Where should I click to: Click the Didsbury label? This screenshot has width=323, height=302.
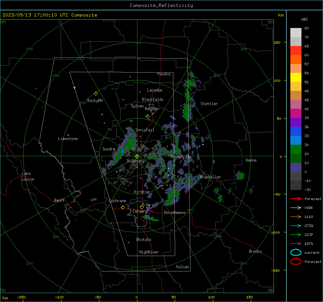pyautogui.click(x=135, y=161)
